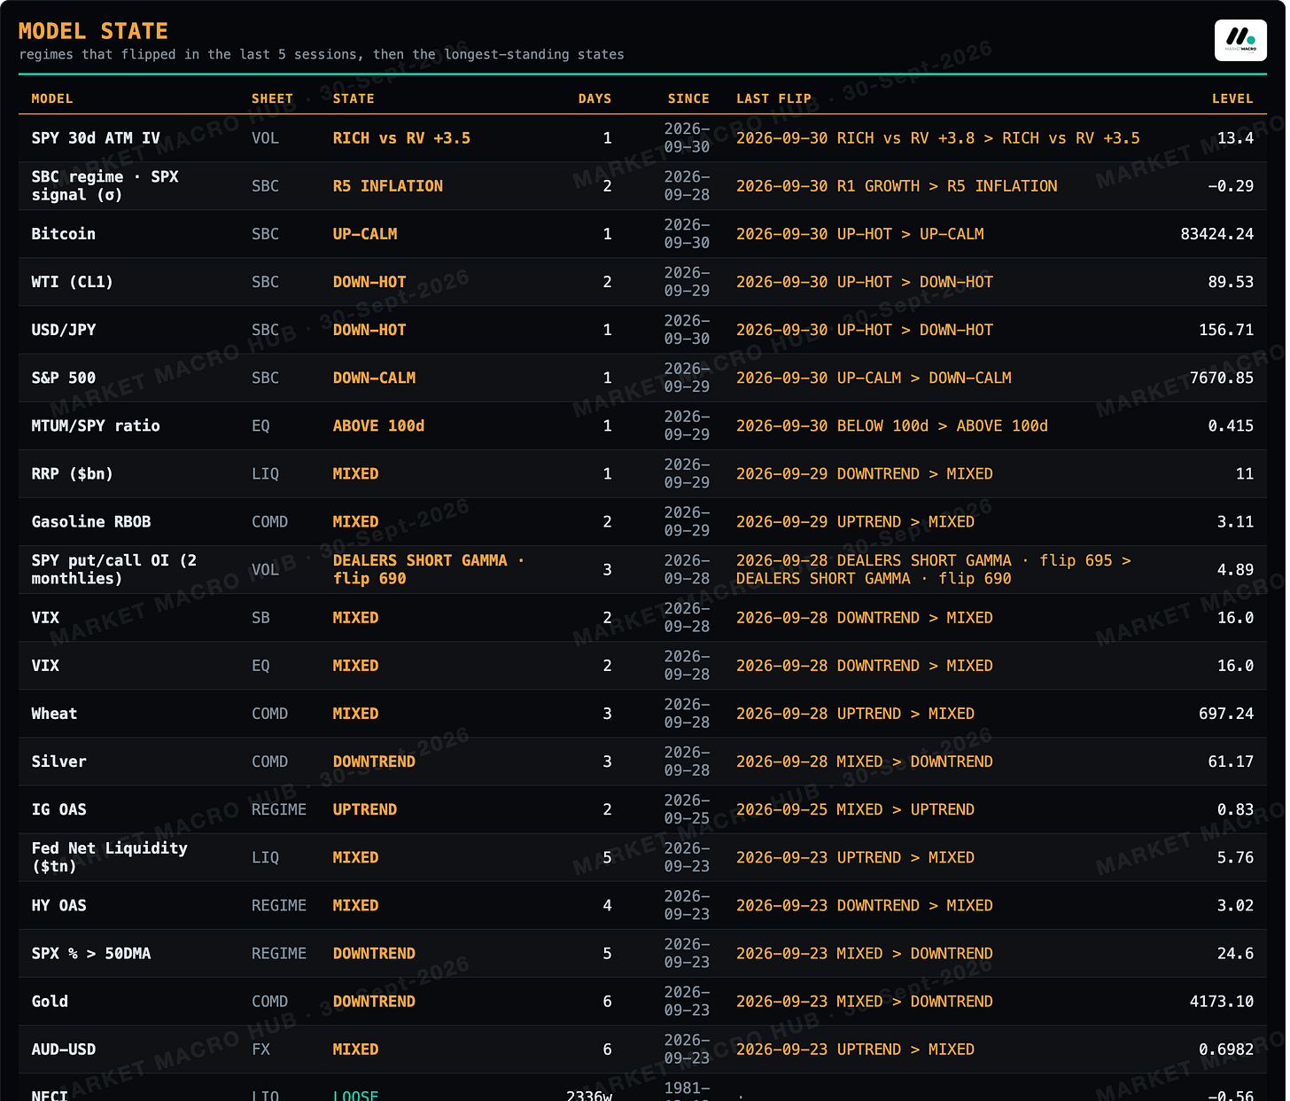Click the SPX % > 50DMA model name
The width and height of the screenshot is (1290, 1101).
[x=91, y=953]
